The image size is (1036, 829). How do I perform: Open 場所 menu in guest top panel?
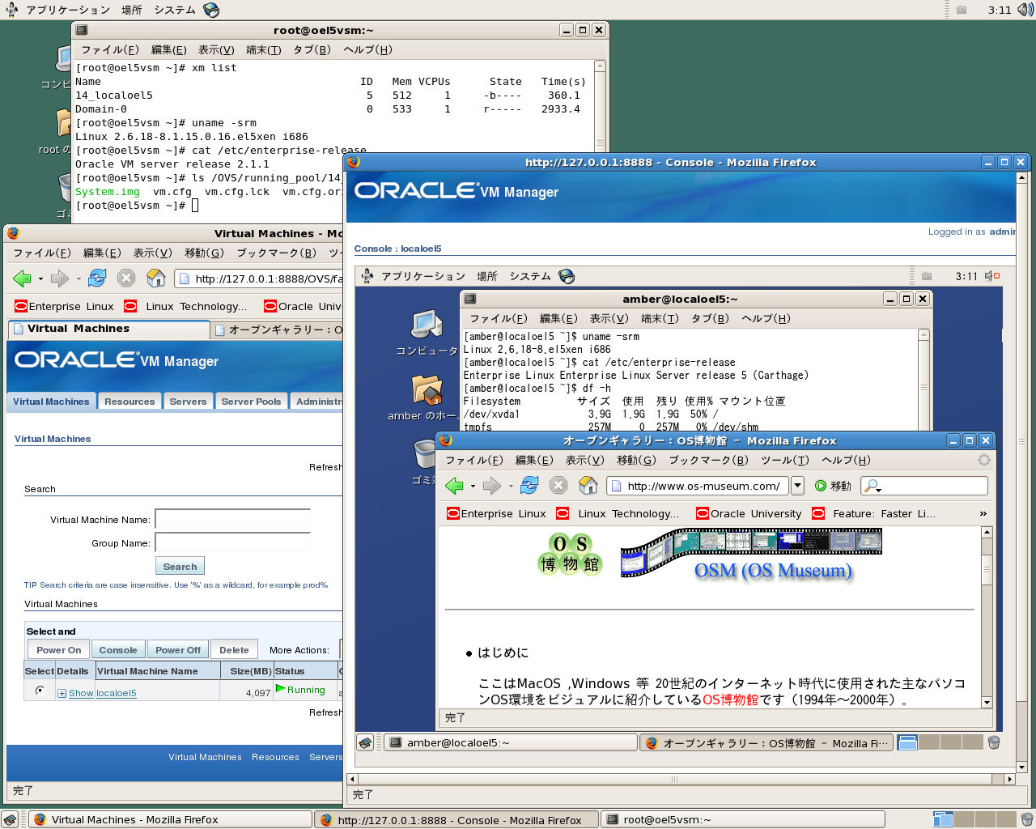[487, 276]
